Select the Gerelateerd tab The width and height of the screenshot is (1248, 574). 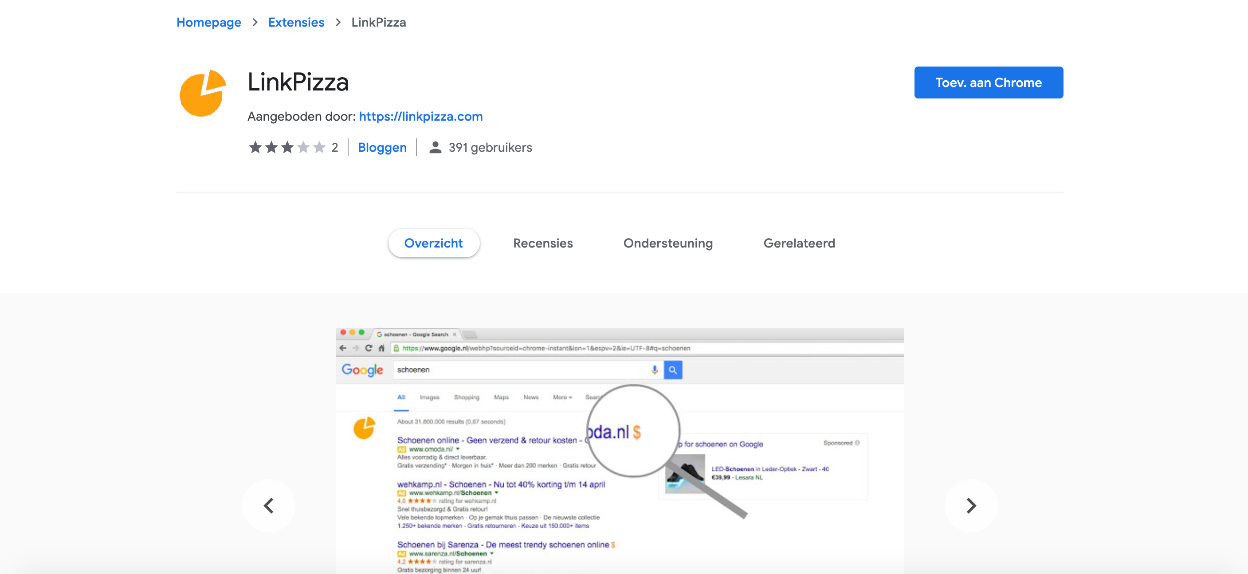pyautogui.click(x=799, y=243)
